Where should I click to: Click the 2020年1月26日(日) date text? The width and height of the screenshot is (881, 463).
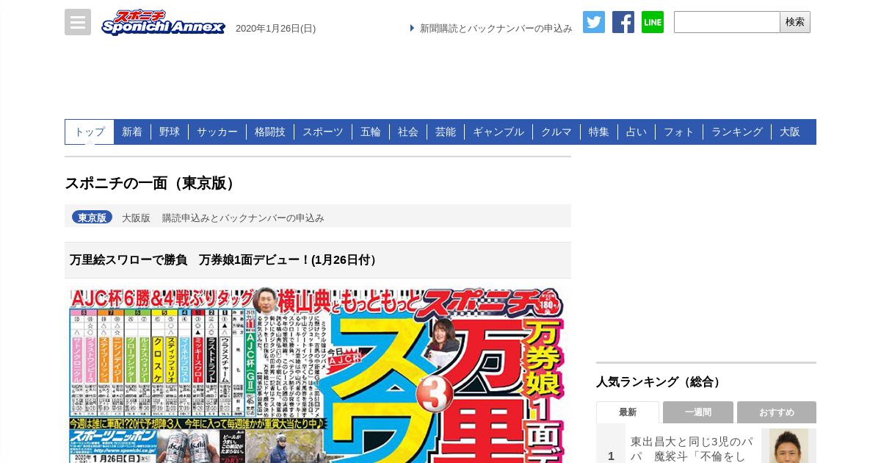point(275,29)
